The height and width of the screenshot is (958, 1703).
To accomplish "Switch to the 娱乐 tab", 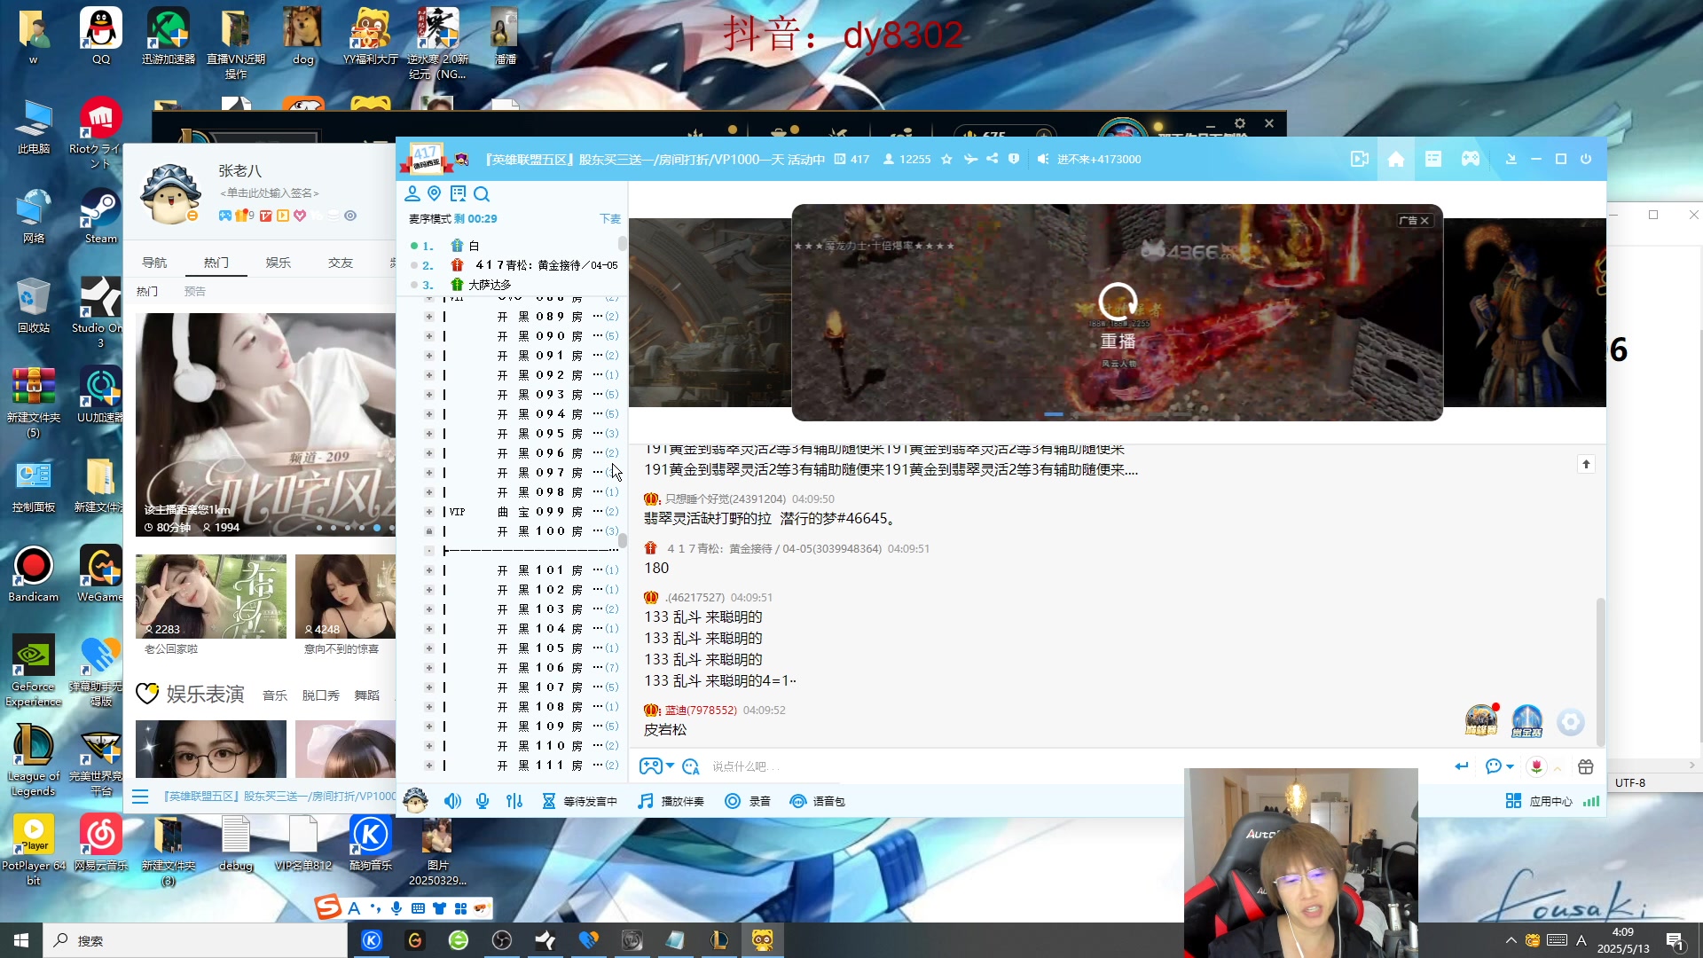I will pos(279,263).
